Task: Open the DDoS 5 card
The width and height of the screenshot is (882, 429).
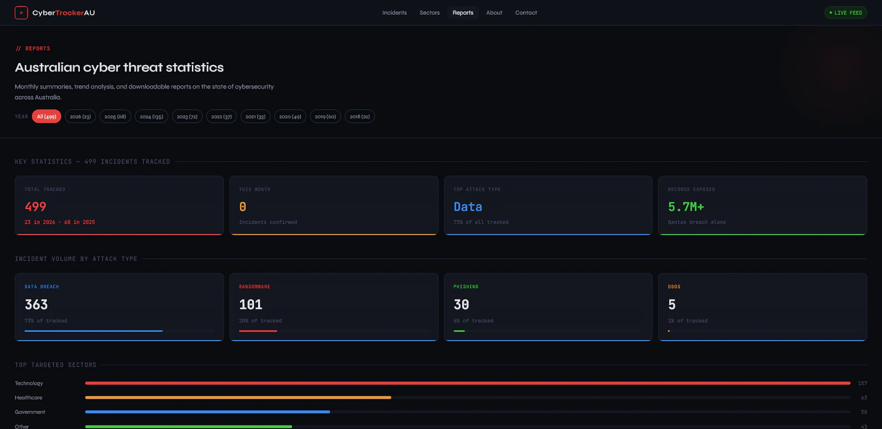Action: [762, 307]
